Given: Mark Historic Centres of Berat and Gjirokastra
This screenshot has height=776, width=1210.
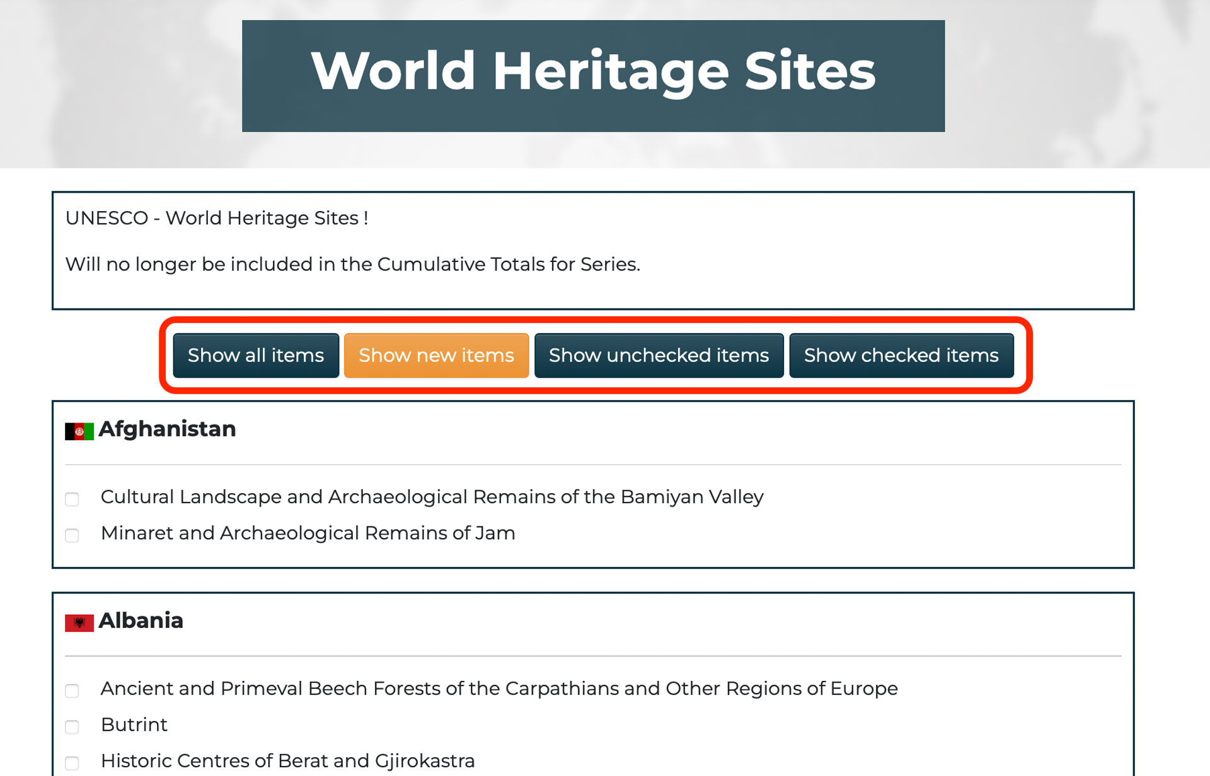Looking at the screenshot, I should tap(72, 763).
